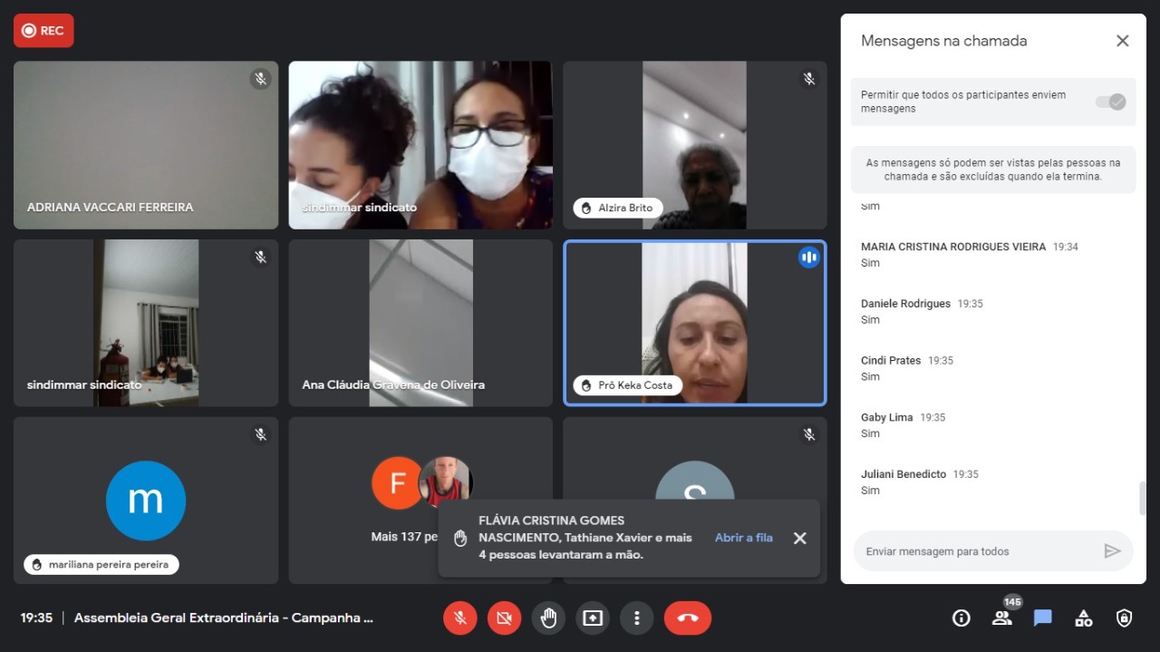Select the Prô Keka Costa video tile

(x=694, y=323)
